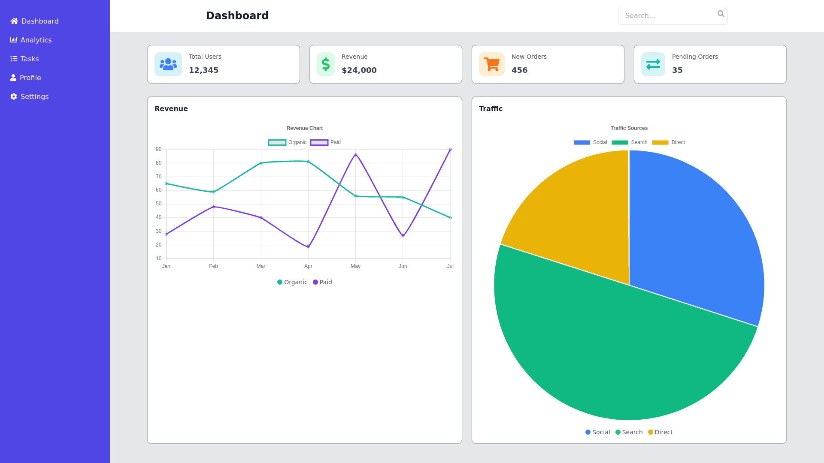Image resolution: width=824 pixels, height=463 pixels.
Task: Focus the Search input field
Action: 667,16
